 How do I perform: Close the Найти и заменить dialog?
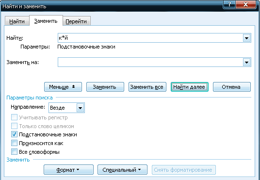[x=245, y=4]
